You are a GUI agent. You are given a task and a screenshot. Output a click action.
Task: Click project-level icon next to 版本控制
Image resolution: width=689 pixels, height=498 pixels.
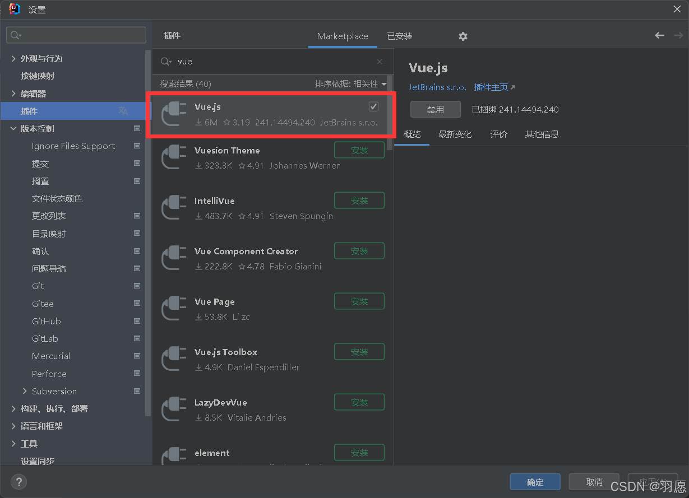(137, 128)
